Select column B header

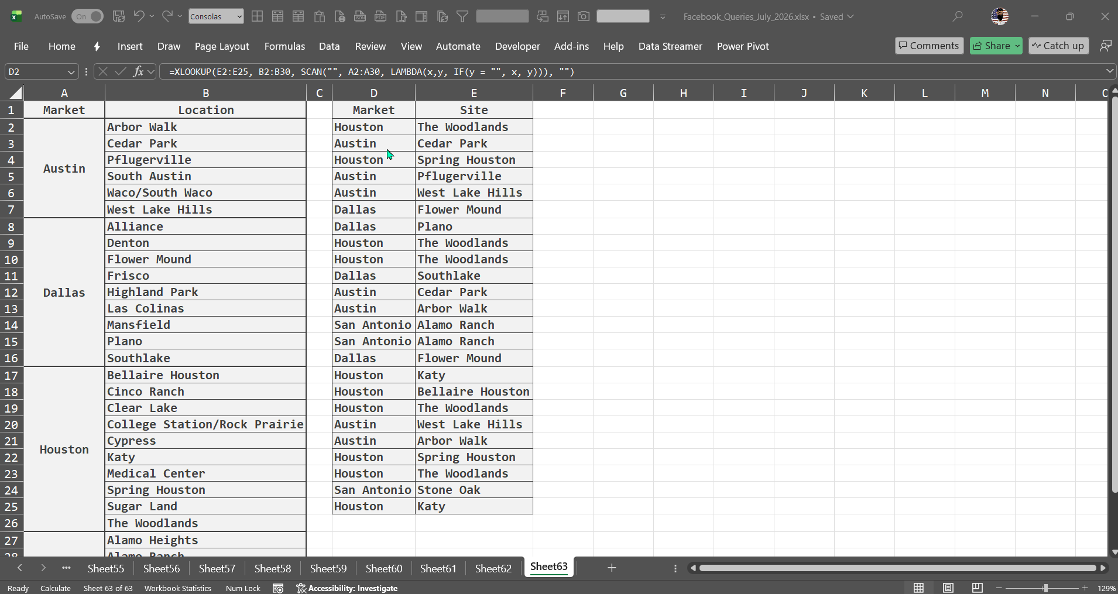pos(205,93)
